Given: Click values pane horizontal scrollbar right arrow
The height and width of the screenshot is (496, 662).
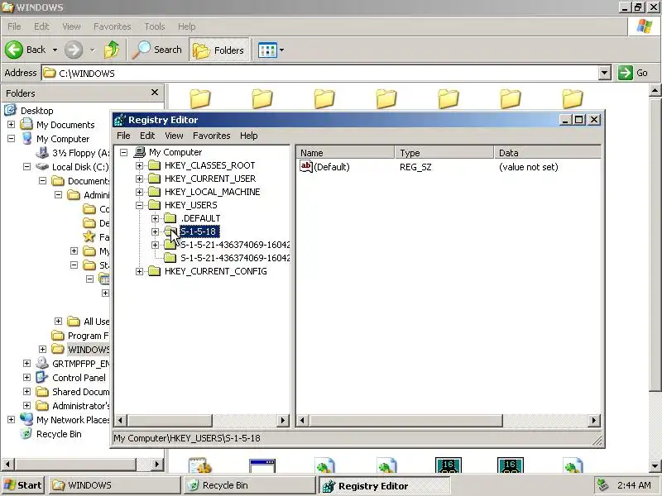Looking at the screenshot, I should click(x=594, y=420).
